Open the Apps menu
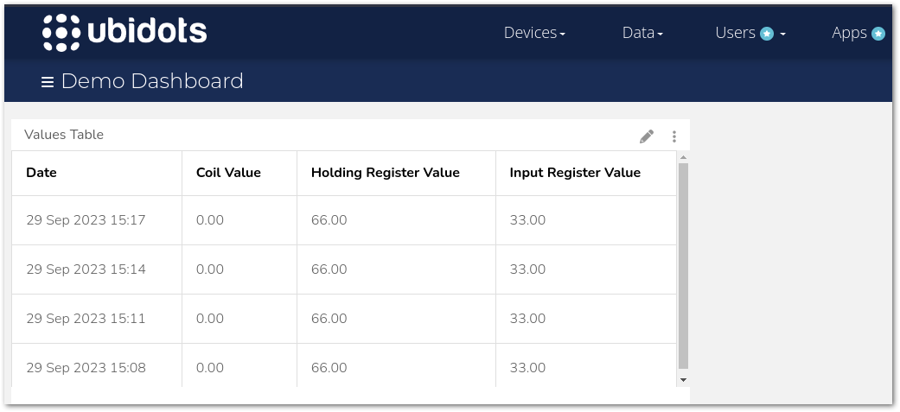 click(849, 33)
